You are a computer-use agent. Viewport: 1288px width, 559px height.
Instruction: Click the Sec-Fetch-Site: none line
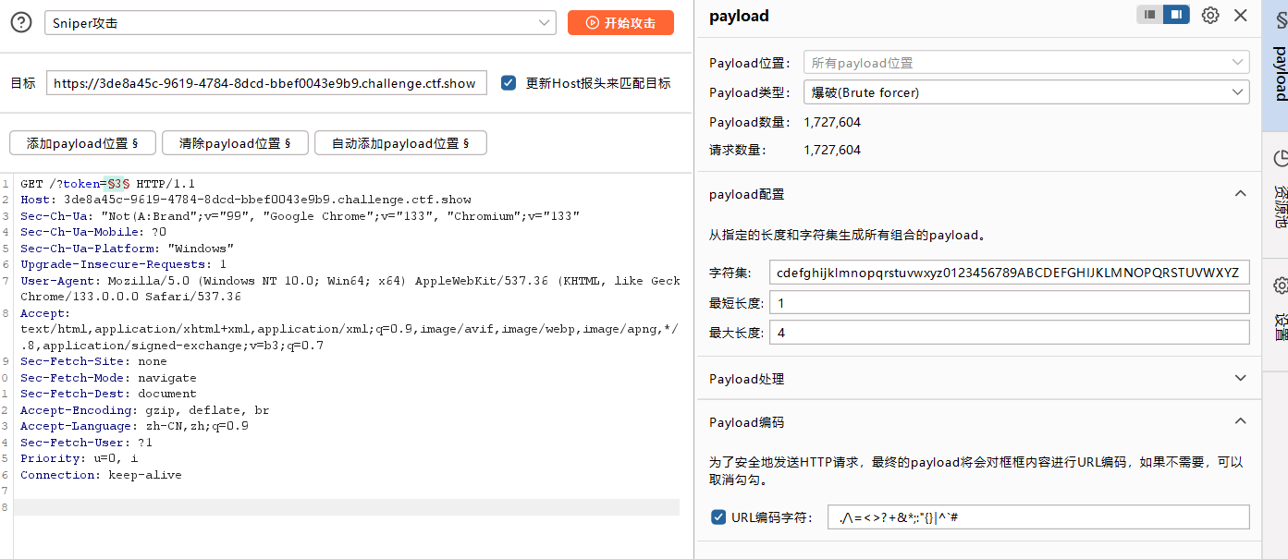point(93,361)
